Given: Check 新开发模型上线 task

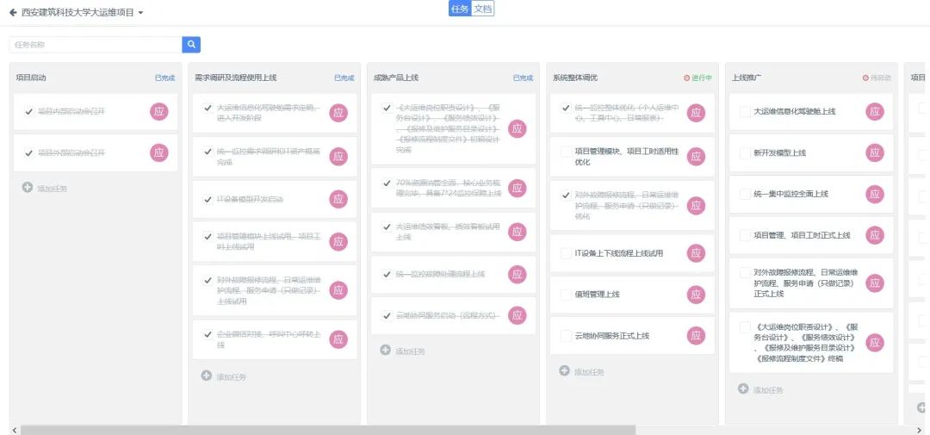Looking at the screenshot, I should pos(745,153).
